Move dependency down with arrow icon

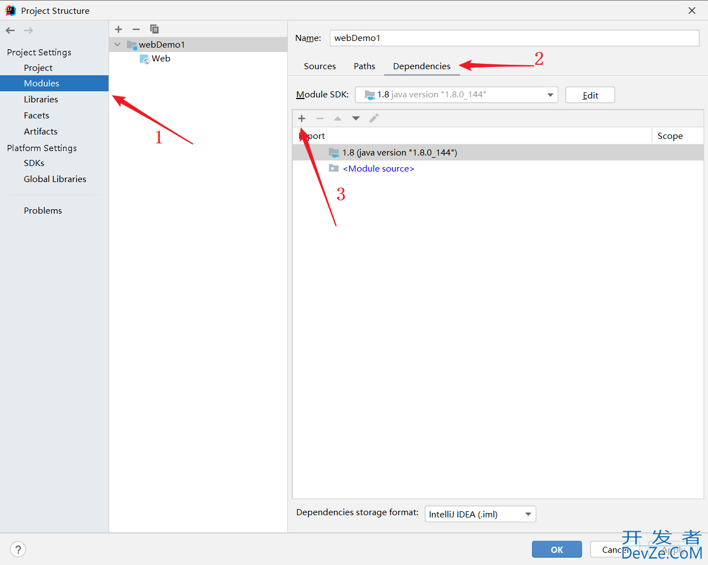[x=356, y=118]
